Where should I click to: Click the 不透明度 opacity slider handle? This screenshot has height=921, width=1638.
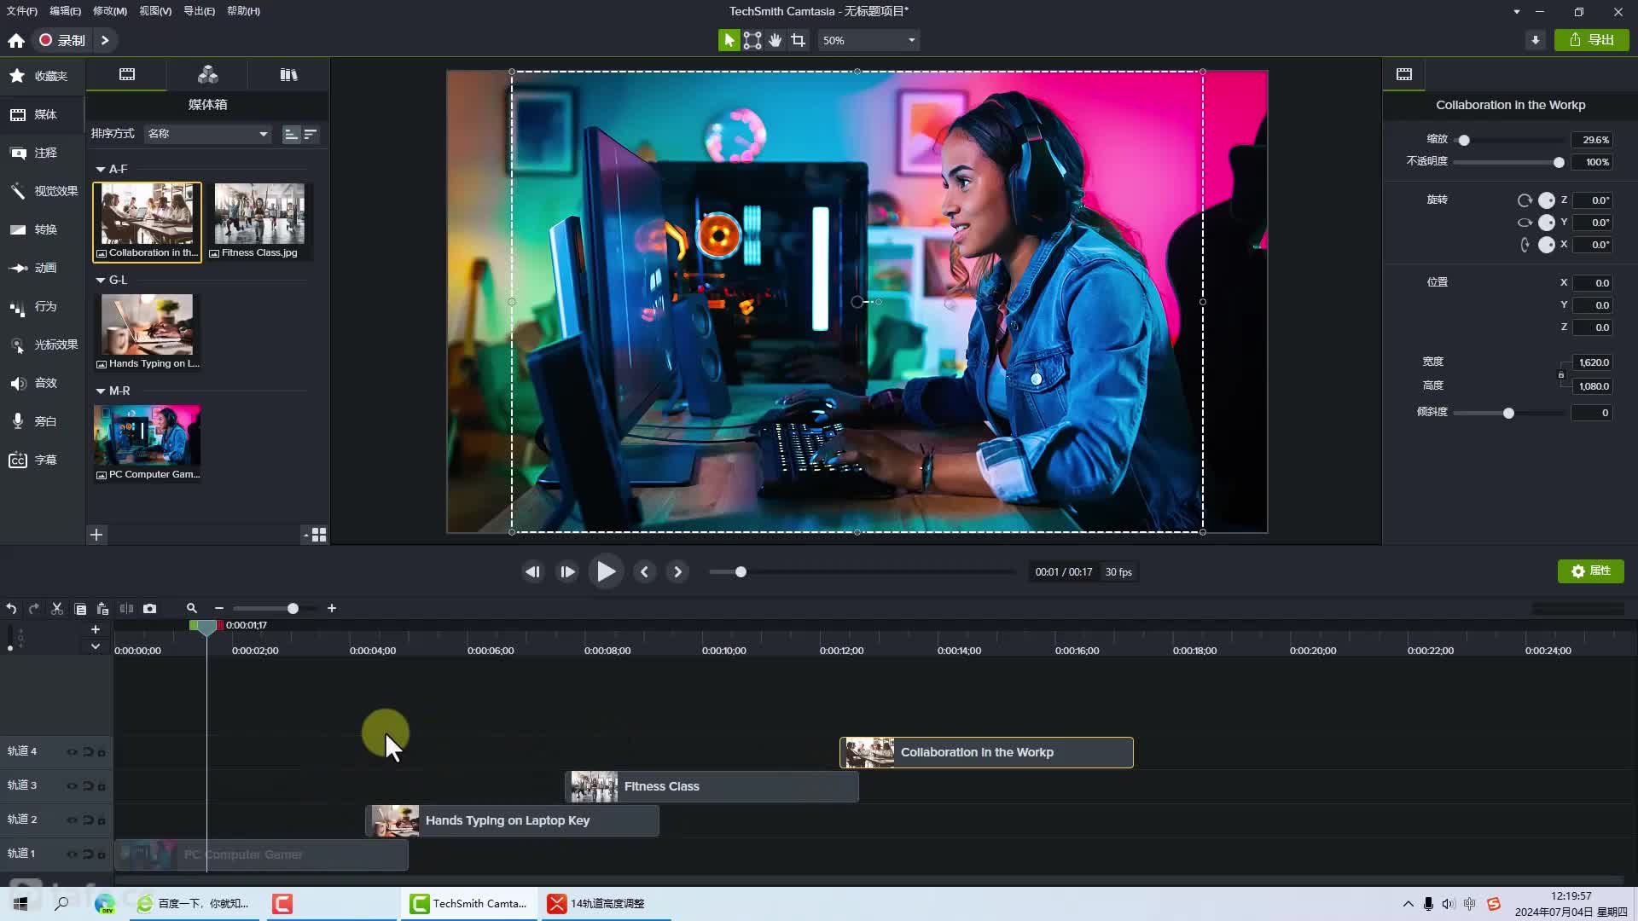[x=1559, y=162]
